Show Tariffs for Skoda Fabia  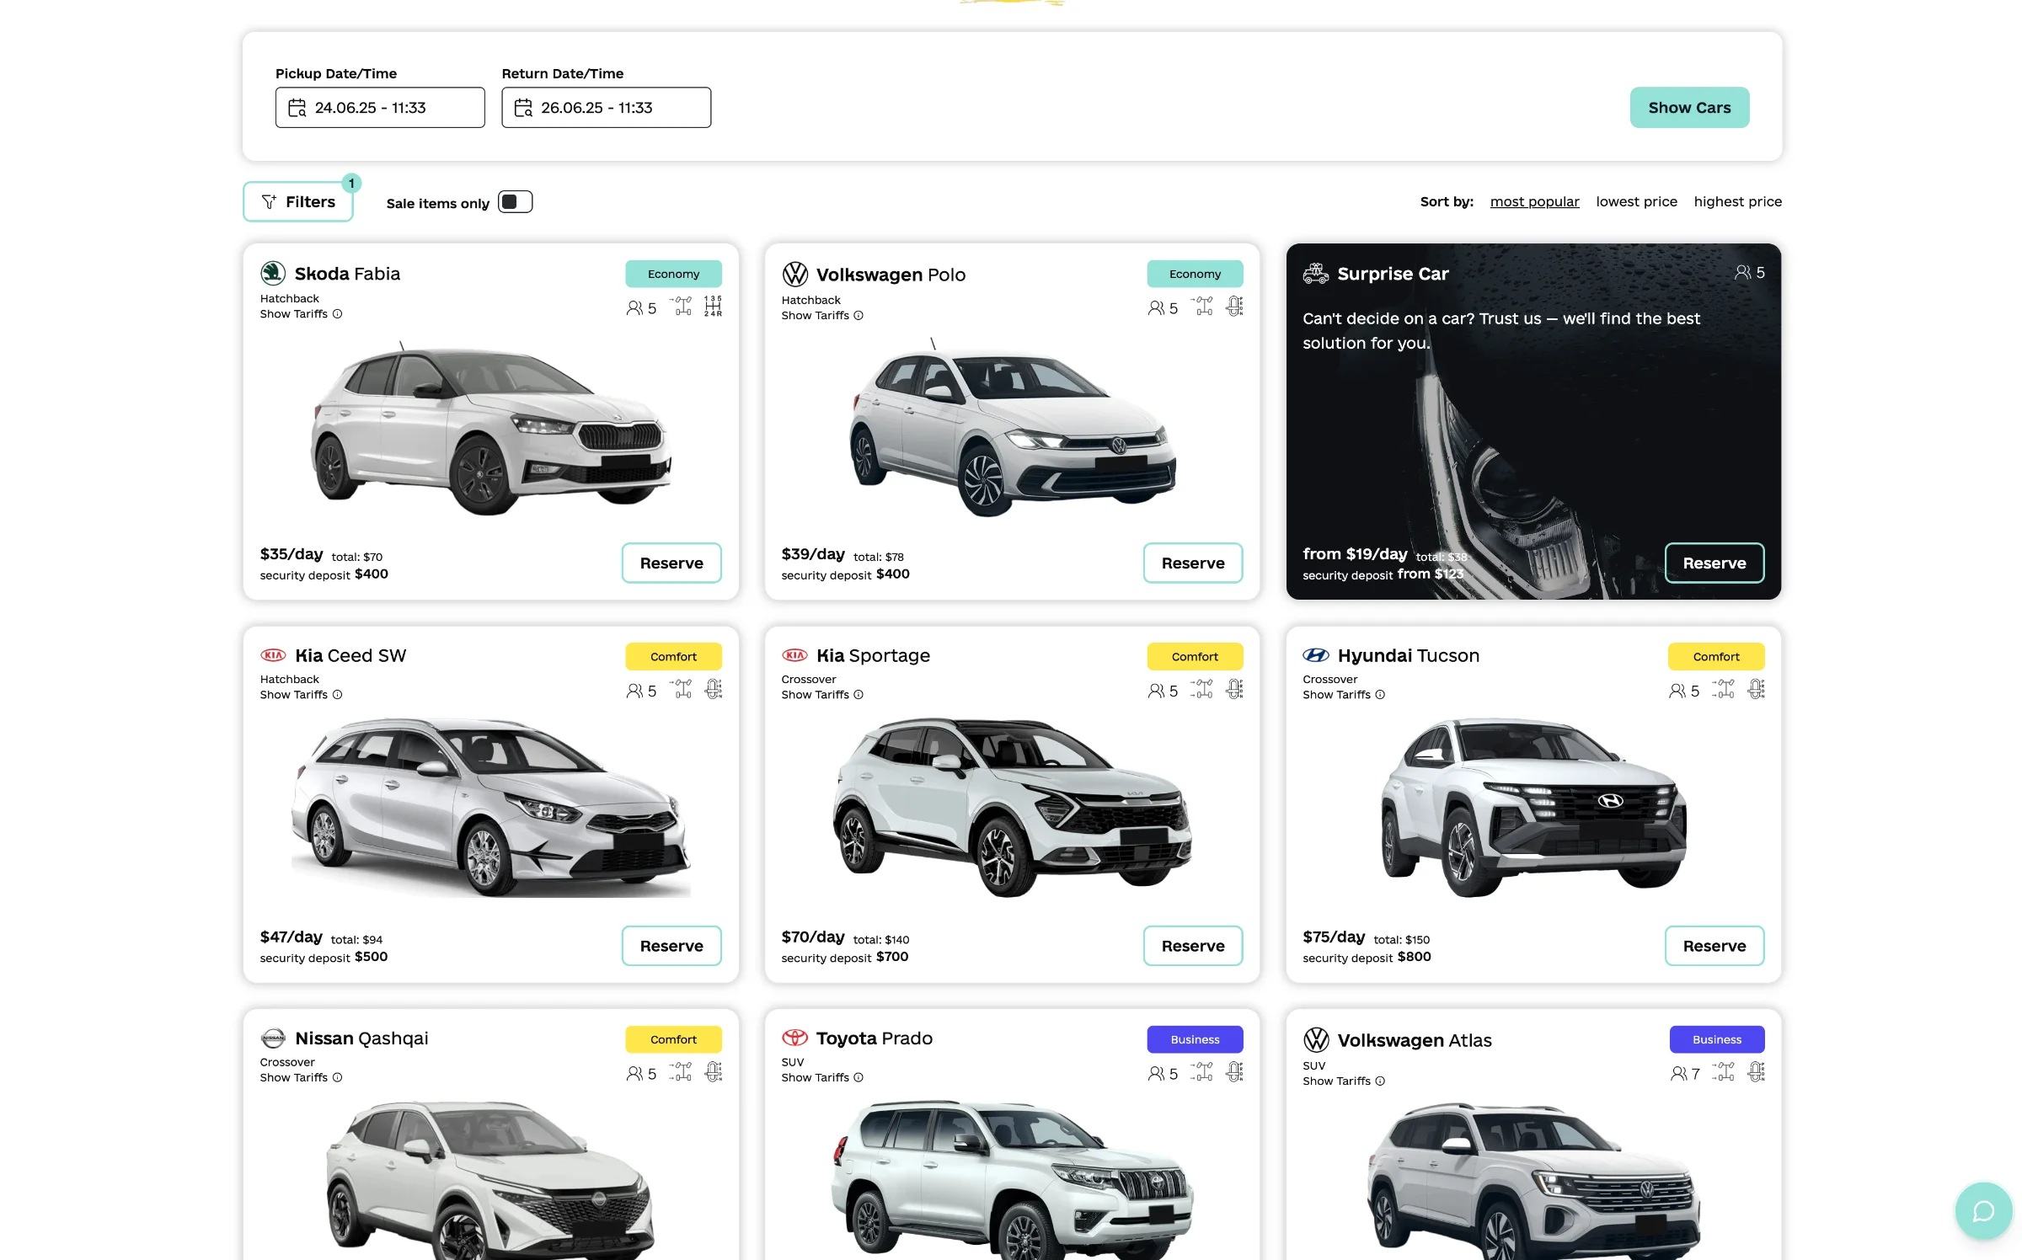[301, 314]
